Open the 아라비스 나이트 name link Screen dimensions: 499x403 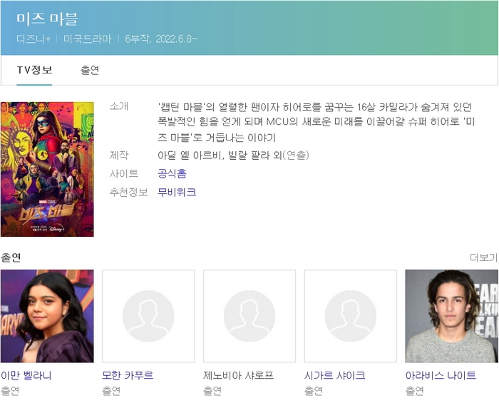(x=441, y=375)
